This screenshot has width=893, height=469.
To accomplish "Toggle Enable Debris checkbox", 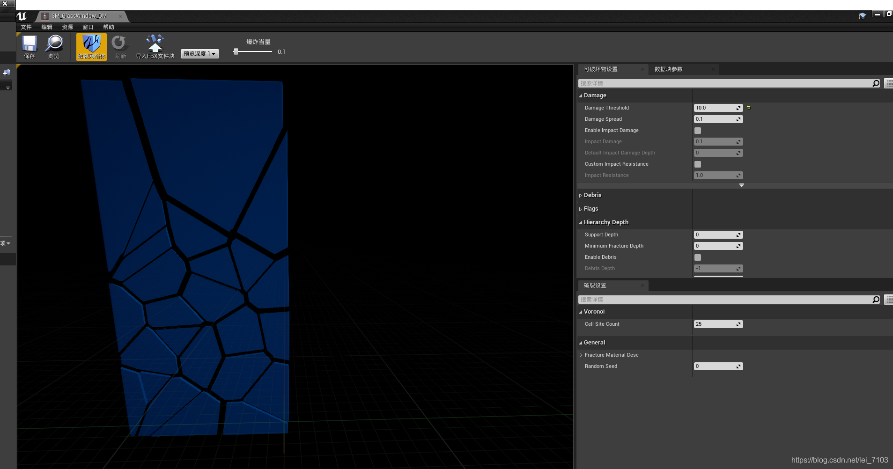I will [x=698, y=257].
